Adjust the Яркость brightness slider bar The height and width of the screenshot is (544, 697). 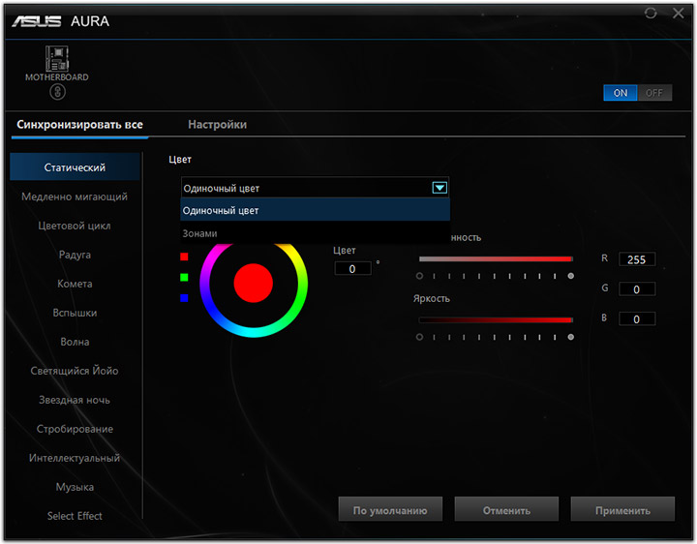pos(496,320)
